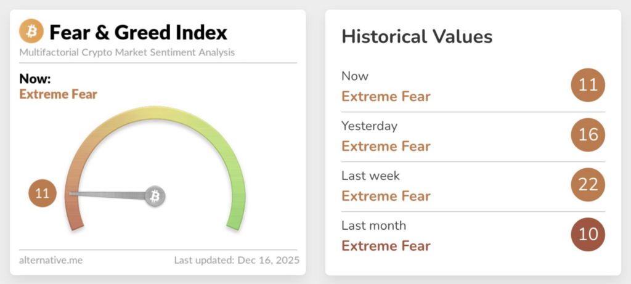
Task: Click the Last week circle showing 22
Action: pyautogui.click(x=588, y=185)
